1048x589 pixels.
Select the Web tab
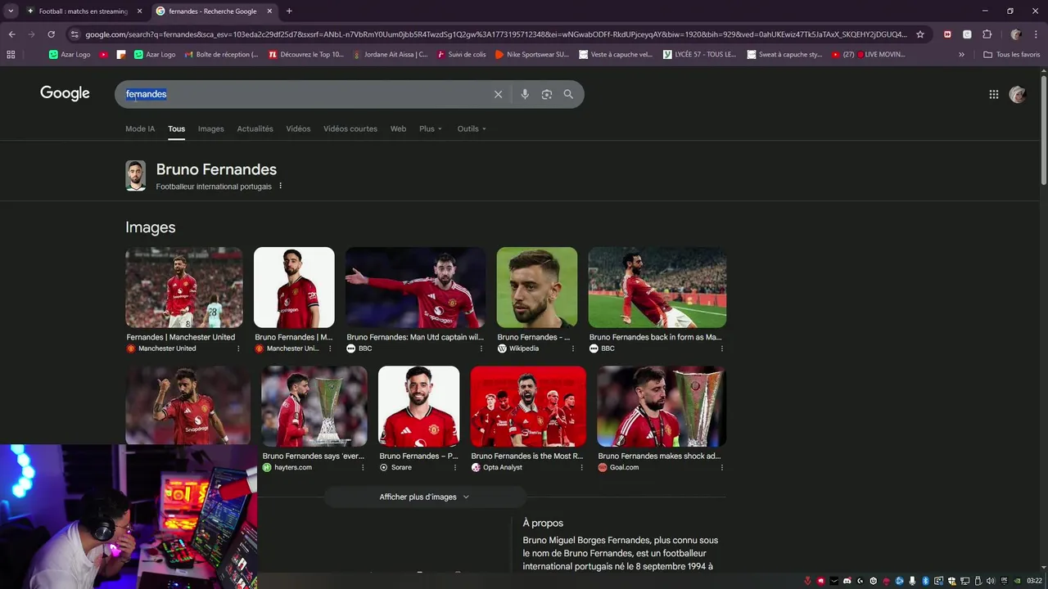(x=398, y=128)
